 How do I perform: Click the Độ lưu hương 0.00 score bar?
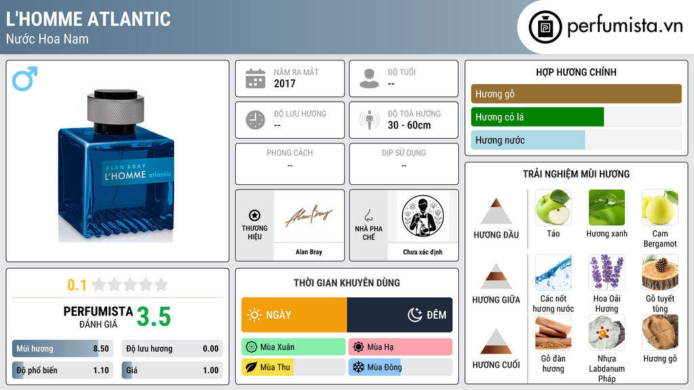coord(172,349)
